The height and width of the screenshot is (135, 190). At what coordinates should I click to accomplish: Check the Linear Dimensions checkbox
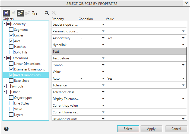[x=11, y=64]
